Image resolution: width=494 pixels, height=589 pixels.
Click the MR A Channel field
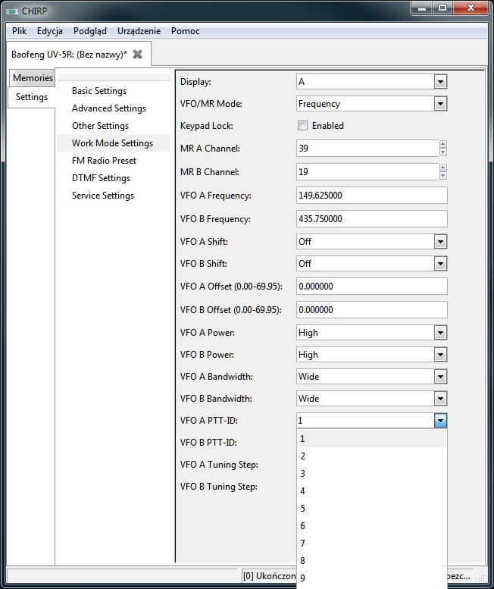367,149
